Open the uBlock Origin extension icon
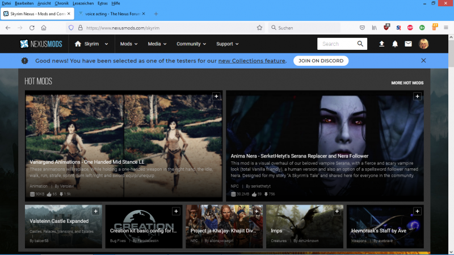 point(386,27)
